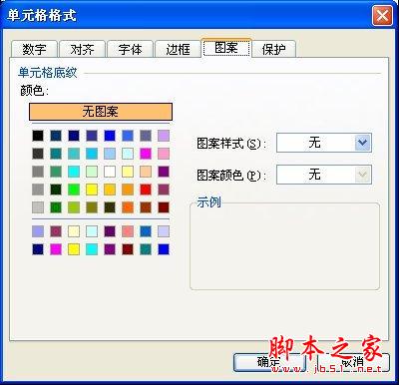Choose the cream colored swatch
Viewport: 399px width, 385px height.
click(x=74, y=231)
